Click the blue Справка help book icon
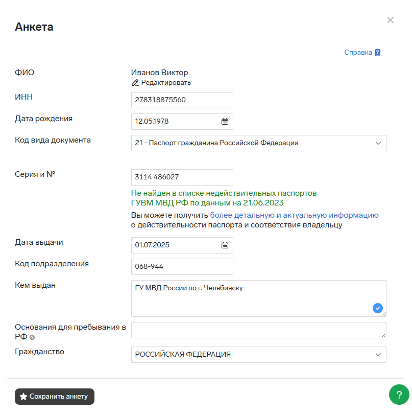This screenshot has height=415, width=412. coord(378,53)
